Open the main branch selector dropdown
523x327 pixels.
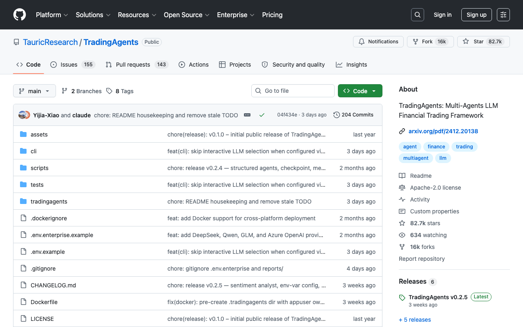(x=34, y=91)
